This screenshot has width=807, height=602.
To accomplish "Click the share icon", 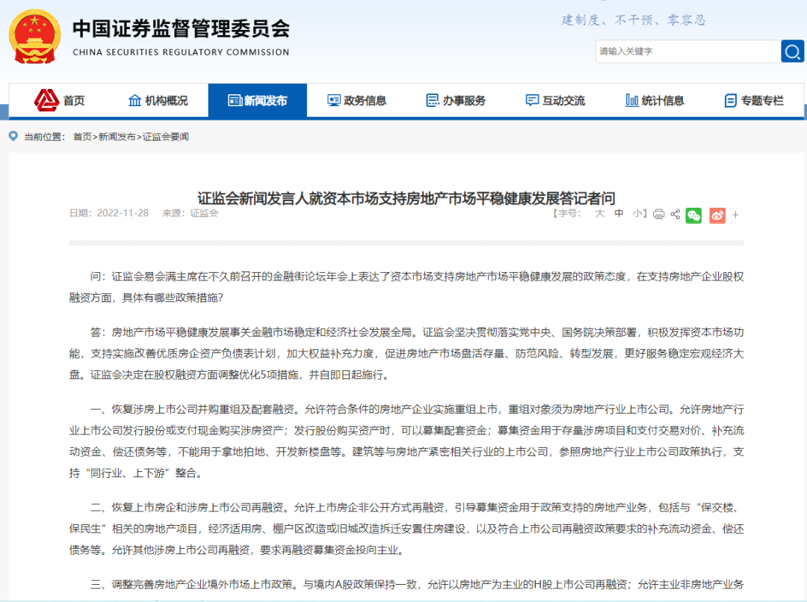I will click(675, 214).
